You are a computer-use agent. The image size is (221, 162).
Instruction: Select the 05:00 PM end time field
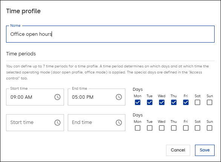(x=96, y=97)
